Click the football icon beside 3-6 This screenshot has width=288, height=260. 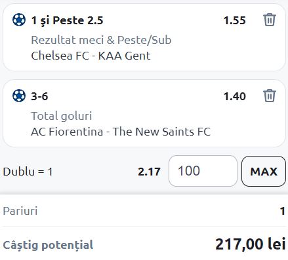pos(19,96)
